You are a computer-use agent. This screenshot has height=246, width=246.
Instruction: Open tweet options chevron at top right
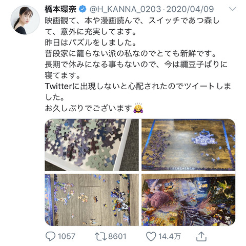point(233,9)
